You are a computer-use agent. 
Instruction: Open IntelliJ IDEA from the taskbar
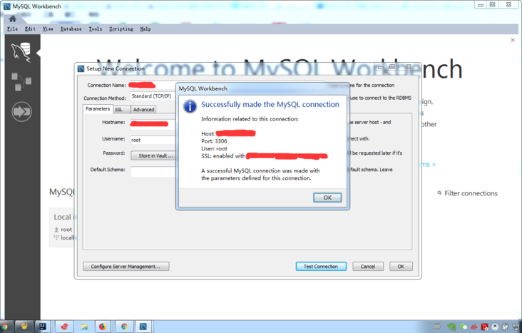[42, 327]
